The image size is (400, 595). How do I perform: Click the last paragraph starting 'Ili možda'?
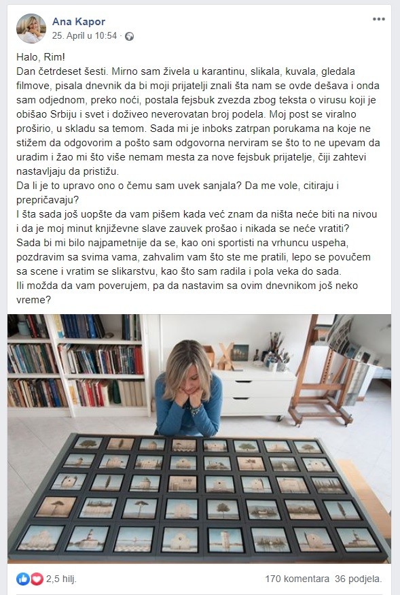(187, 292)
